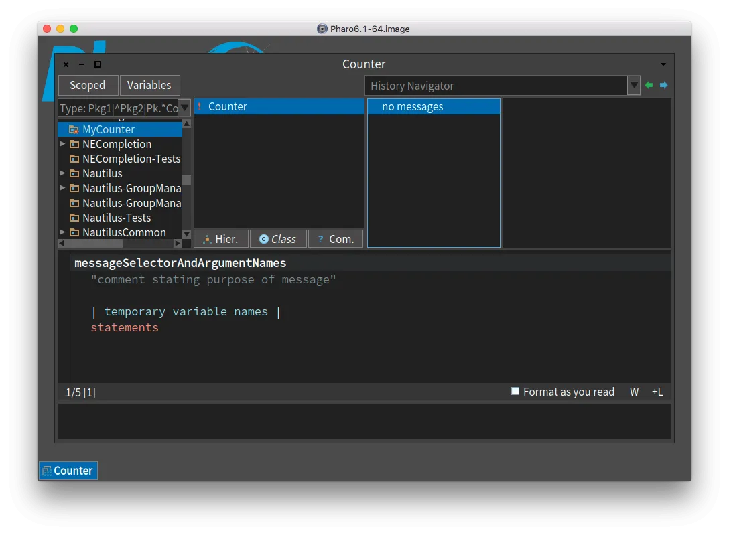Toggle the +L line numbers button

(x=657, y=392)
